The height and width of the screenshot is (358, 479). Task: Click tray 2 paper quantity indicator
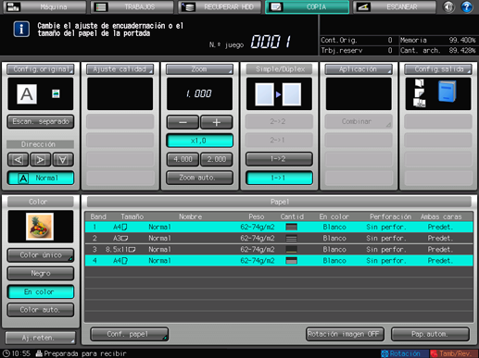click(x=292, y=239)
